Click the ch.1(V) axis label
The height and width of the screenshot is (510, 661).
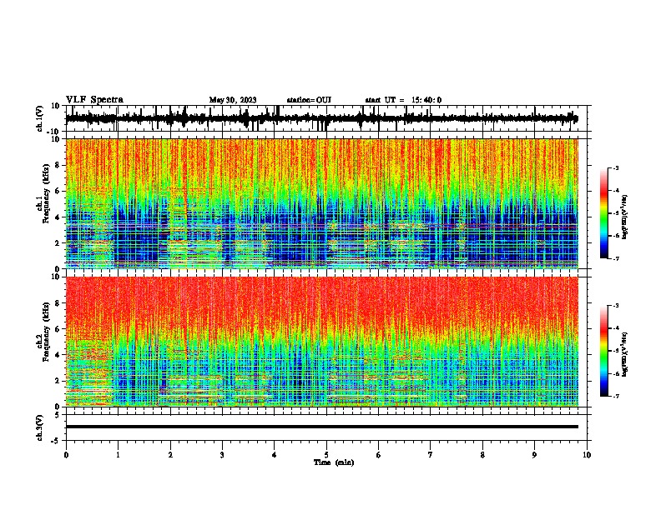coord(40,119)
